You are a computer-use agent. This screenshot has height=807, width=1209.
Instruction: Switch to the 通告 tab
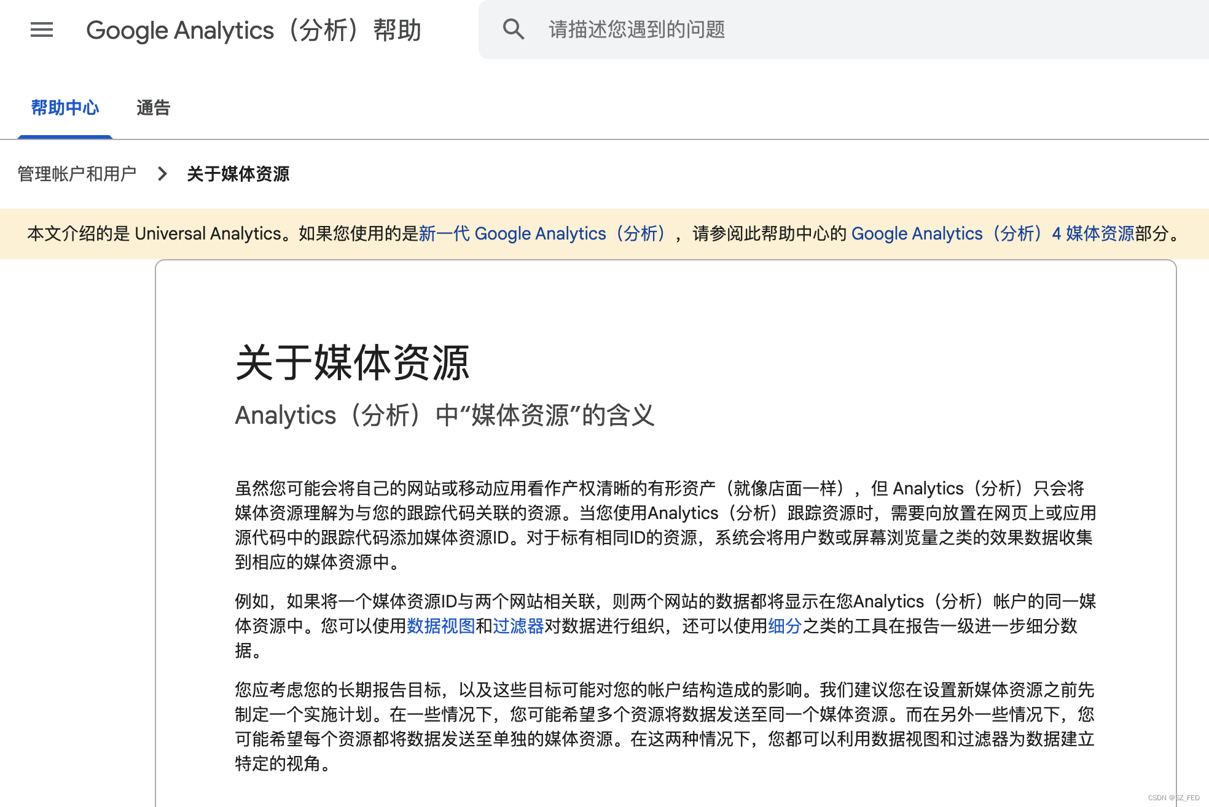[153, 108]
